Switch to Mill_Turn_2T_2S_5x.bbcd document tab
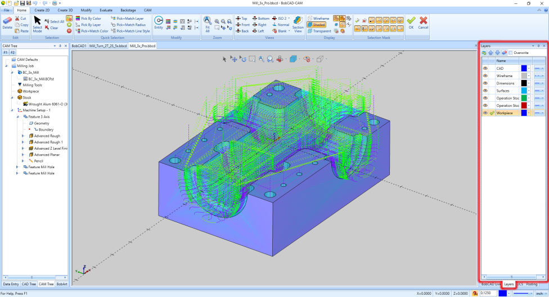 (x=108, y=46)
